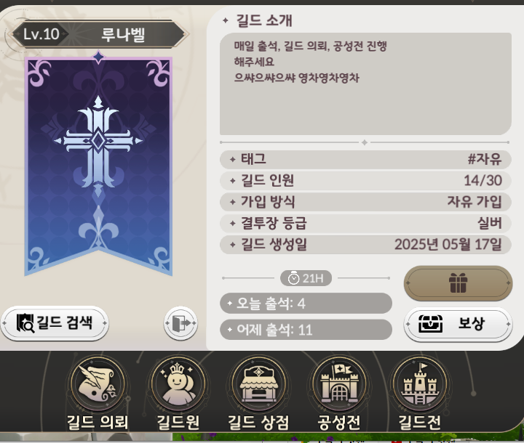Click the leave guild door icon
Screen dimensions: 524x443
pyautogui.click(x=180, y=323)
